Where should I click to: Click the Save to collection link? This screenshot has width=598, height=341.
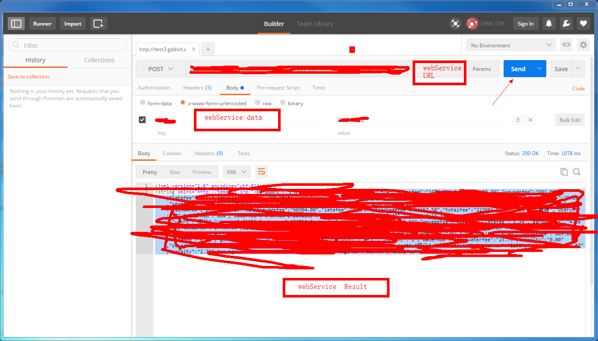coord(28,77)
